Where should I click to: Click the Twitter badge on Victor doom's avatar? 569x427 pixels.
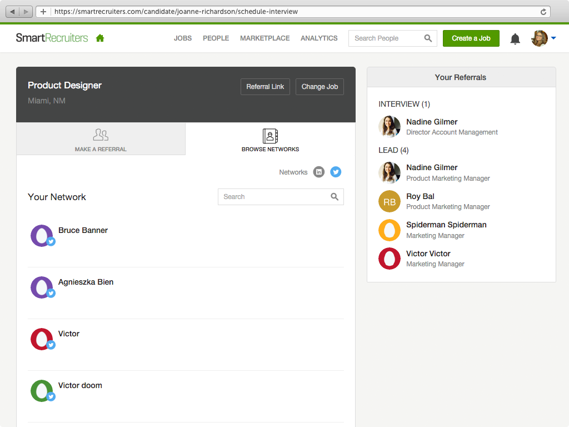point(51,396)
